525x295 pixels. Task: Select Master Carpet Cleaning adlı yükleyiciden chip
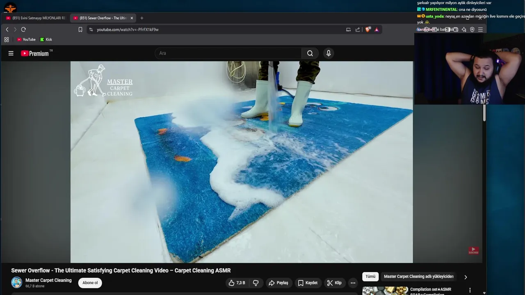(x=419, y=277)
